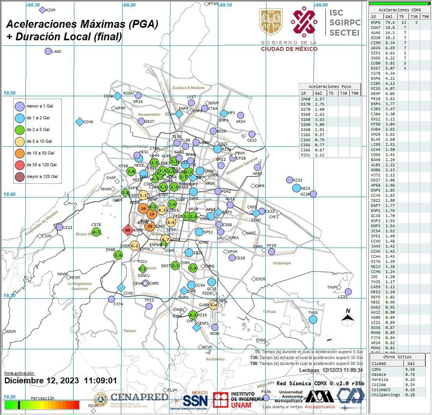
Task: Click the 'Aceleraciones Pozo' table title
Action: (329, 86)
